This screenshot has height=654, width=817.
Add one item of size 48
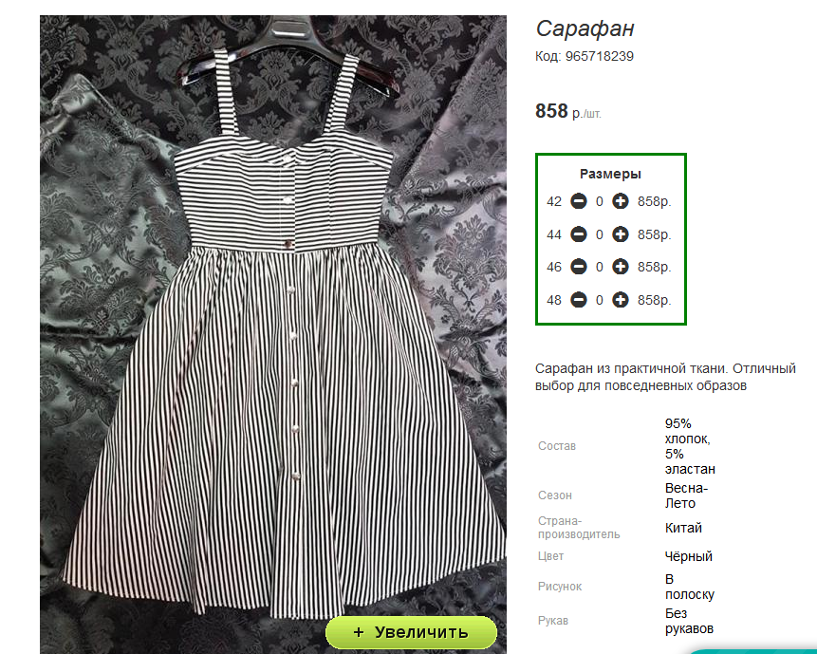click(x=620, y=300)
